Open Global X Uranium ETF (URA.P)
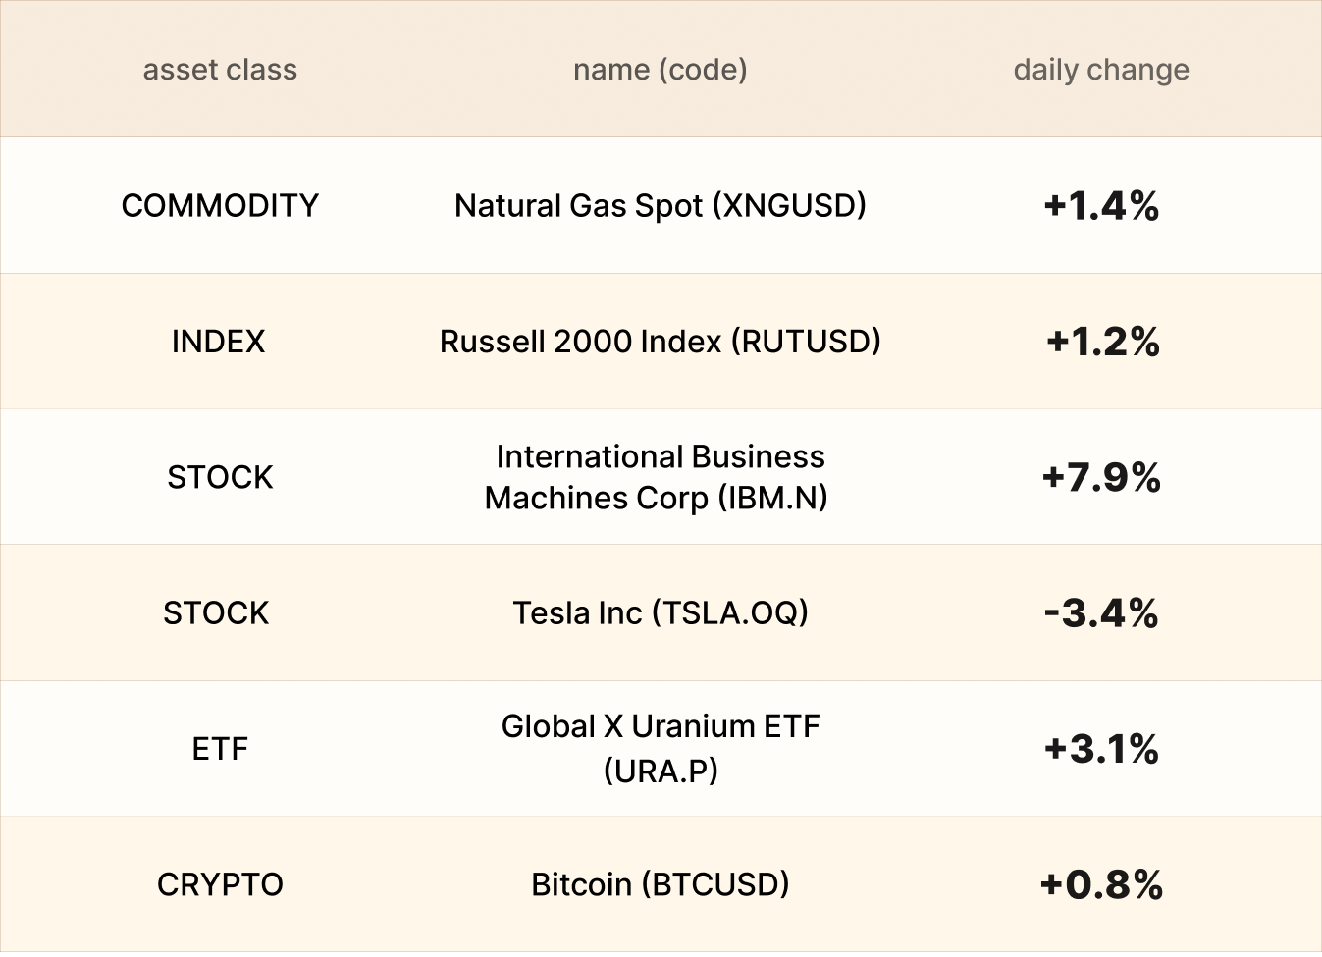Screen dimensions: 1322x957 click(x=660, y=749)
